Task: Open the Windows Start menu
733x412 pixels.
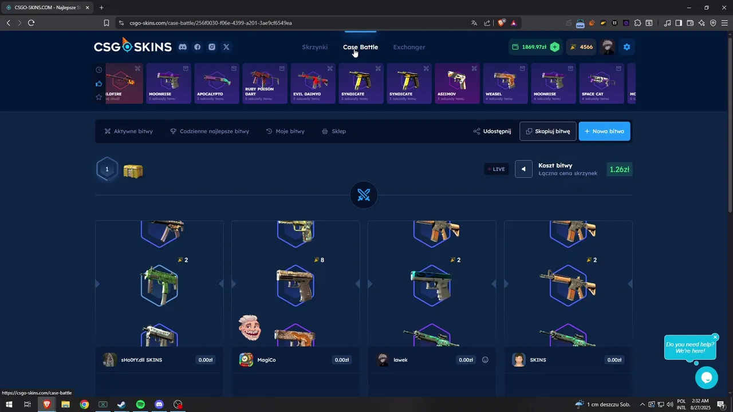Action: coord(9,405)
